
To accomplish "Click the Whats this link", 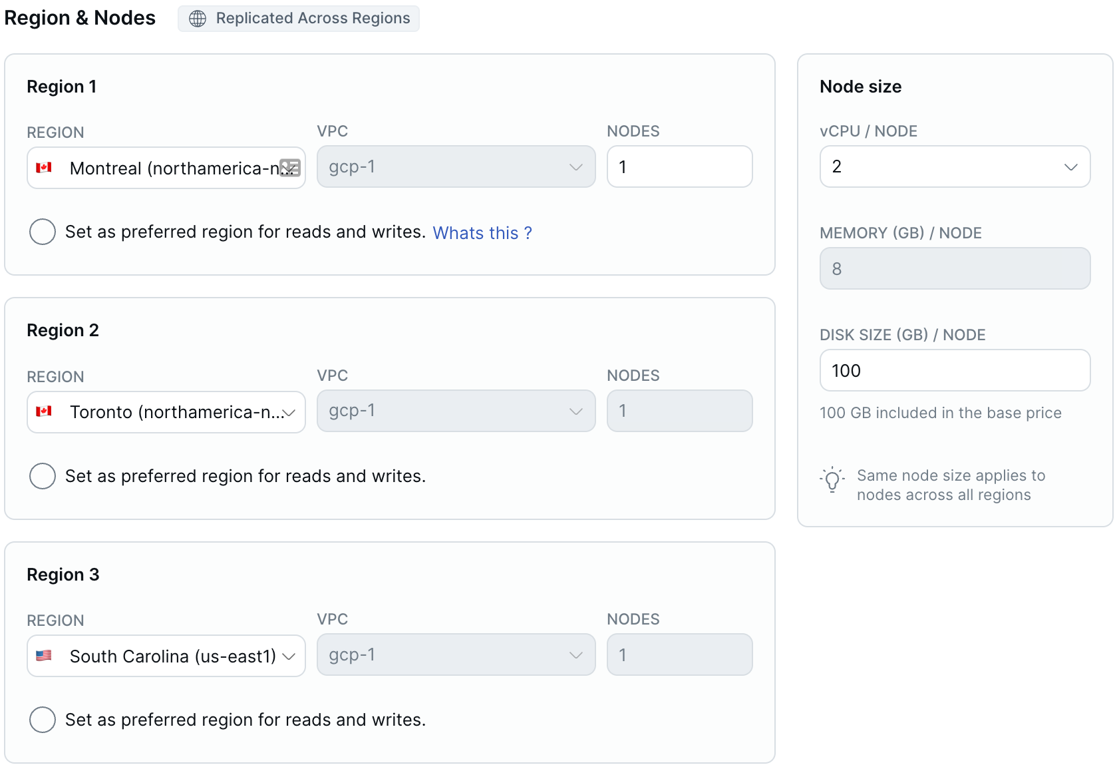I will tap(482, 232).
